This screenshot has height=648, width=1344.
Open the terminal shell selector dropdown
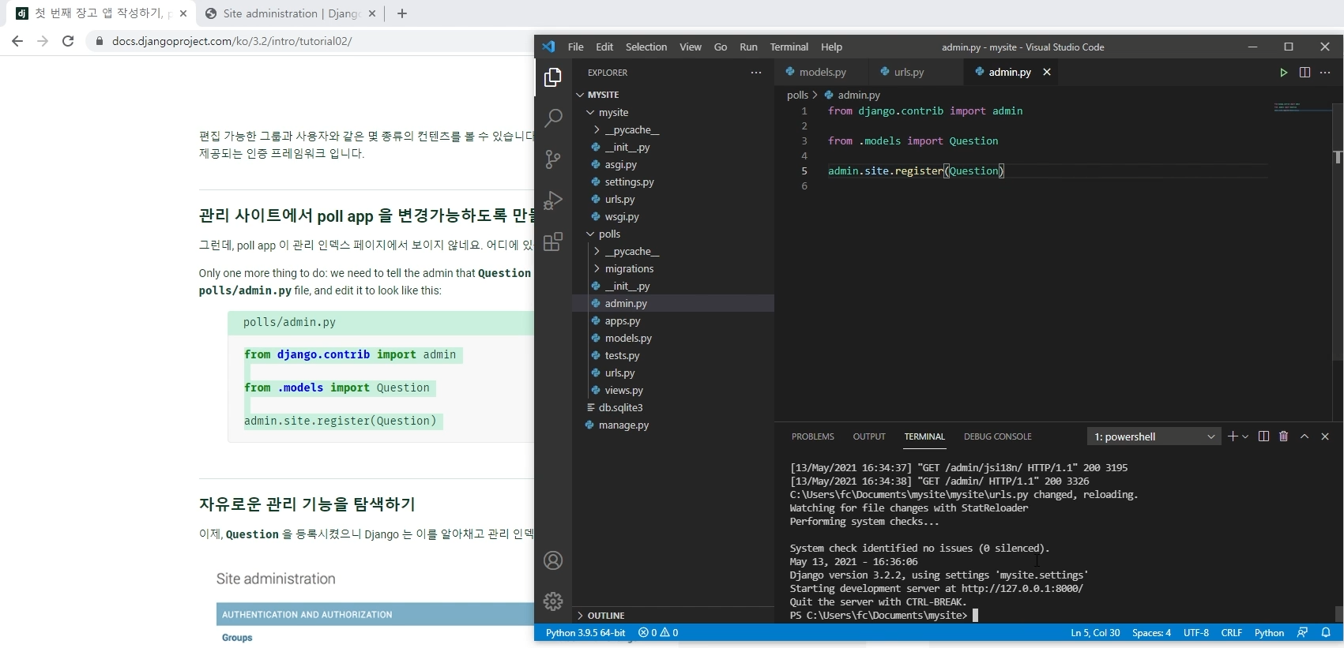coord(1154,436)
